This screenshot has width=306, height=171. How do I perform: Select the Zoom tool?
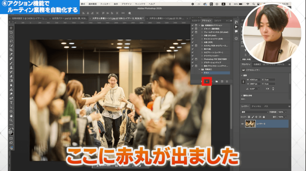11,120
